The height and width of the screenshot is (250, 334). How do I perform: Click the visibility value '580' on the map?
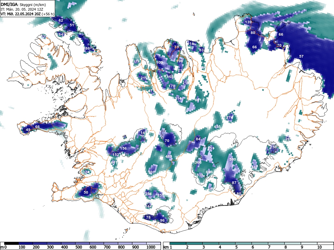[232, 159]
